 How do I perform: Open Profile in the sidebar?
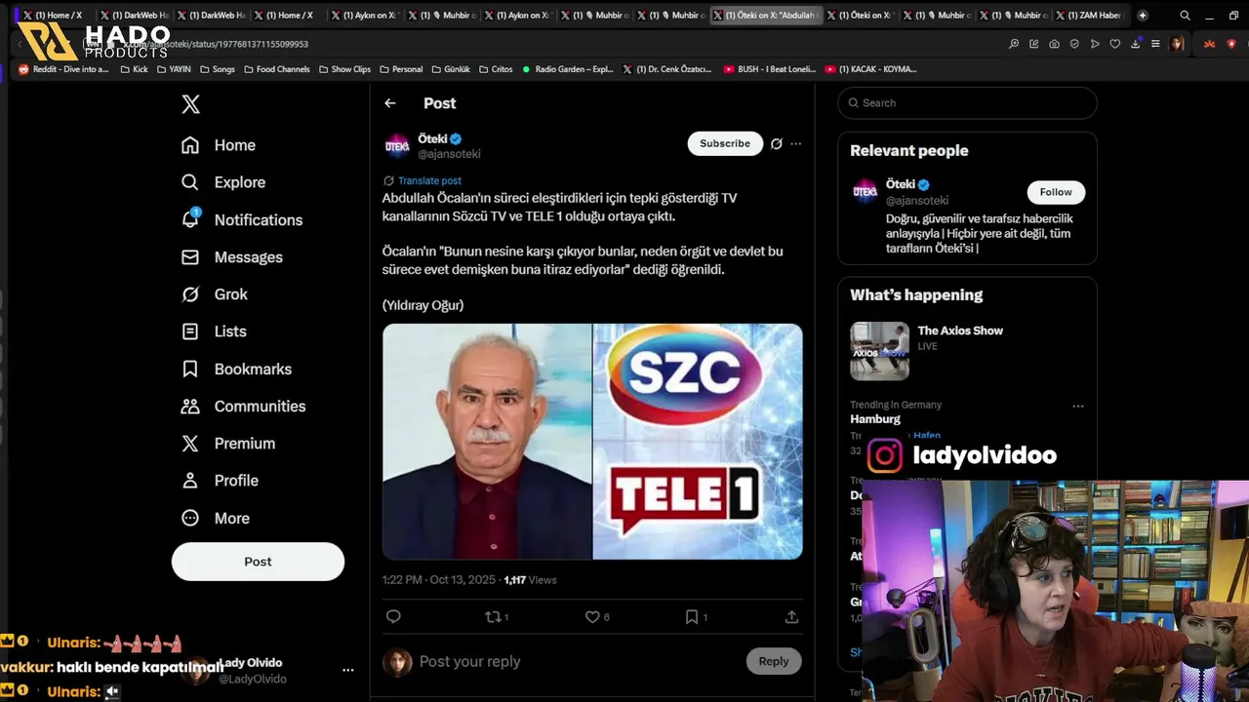pyautogui.click(x=220, y=481)
